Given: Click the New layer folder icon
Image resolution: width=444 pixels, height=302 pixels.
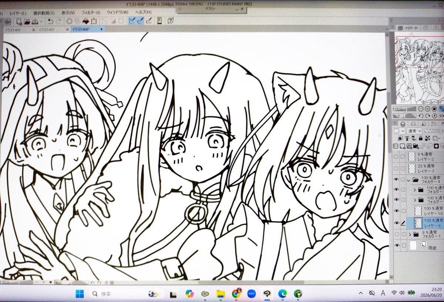Looking at the screenshot, I should (416, 146).
